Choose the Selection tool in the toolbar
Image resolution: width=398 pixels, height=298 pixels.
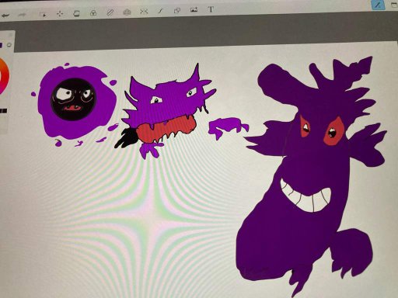(43, 15)
